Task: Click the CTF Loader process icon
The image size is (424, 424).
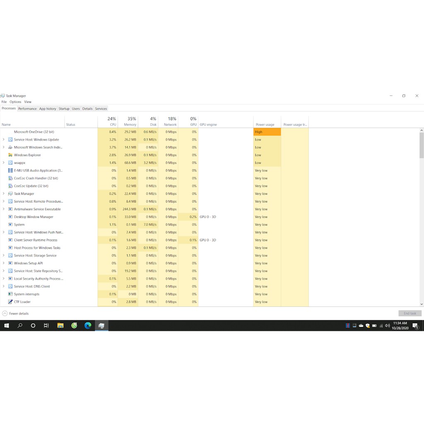Action: click(10, 302)
